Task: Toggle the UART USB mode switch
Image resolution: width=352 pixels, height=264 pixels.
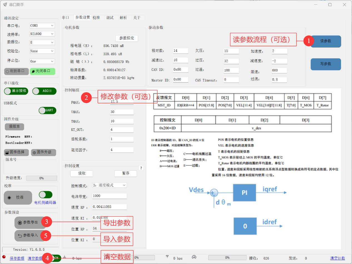Action: click(x=48, y=110)
